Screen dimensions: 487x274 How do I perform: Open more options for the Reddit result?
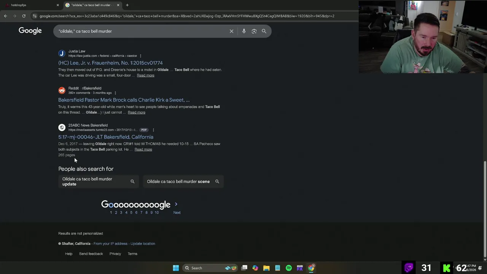click(x=115, y=93)
